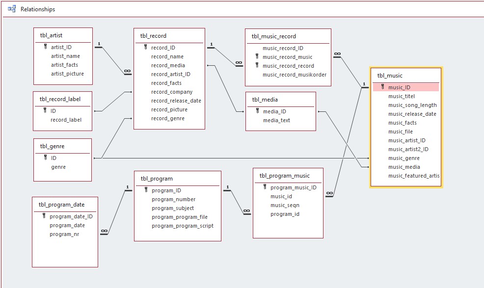484x288 pixels.
Task: Click the key icon in tbl_record_label
Action: [45, 110]
